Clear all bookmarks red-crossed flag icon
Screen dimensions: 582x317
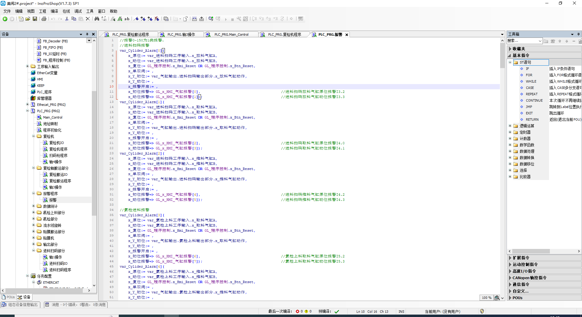click(x=157, y=19)
